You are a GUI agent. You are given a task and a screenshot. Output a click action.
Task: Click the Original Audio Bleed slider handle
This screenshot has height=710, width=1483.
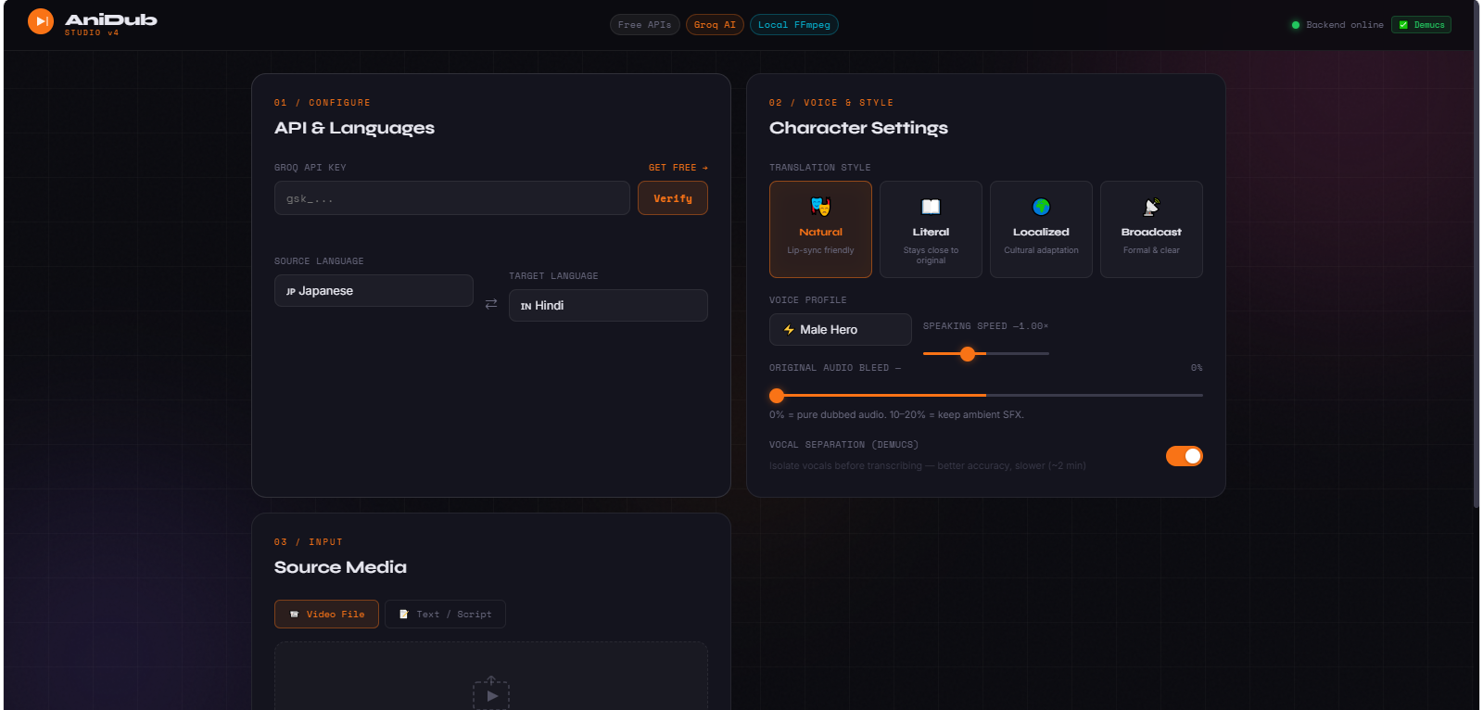coord(777,395)
